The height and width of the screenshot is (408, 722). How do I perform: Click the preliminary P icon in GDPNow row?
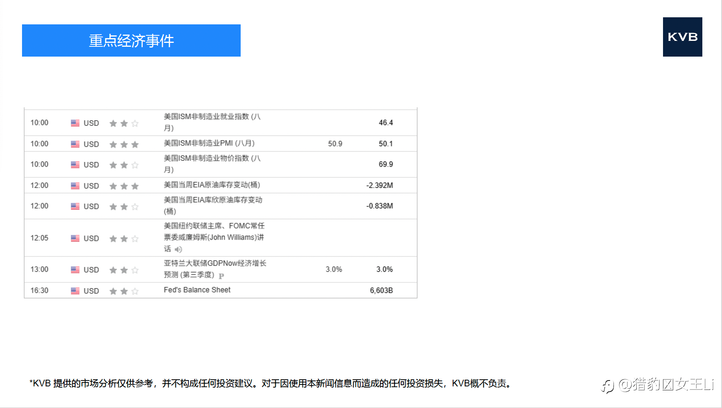(221, 276)
